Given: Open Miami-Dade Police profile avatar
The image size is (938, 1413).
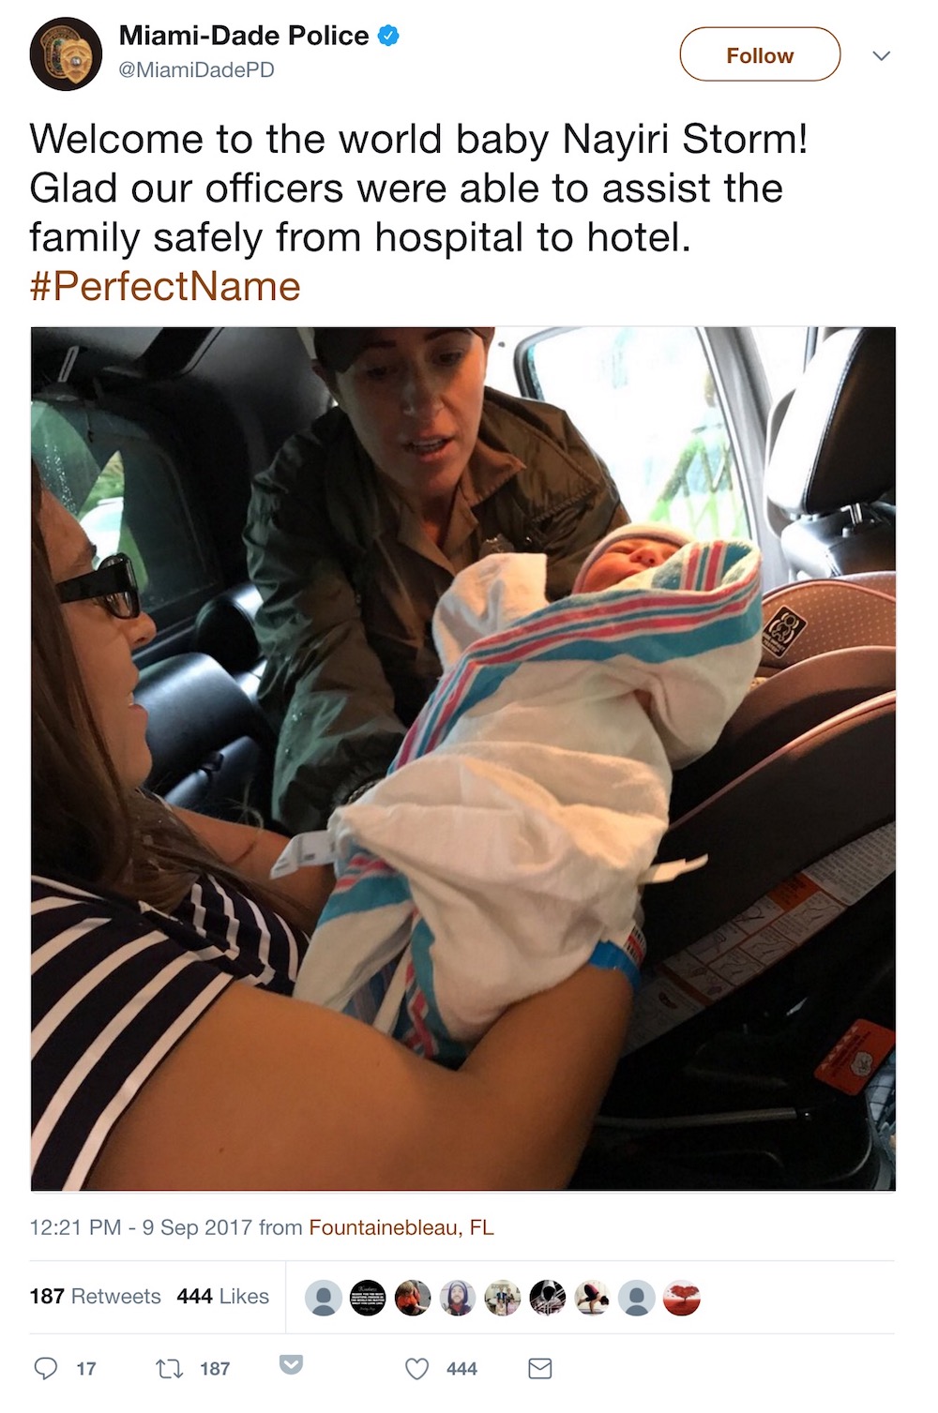Looking at the screenshot, I should (67, 53).
